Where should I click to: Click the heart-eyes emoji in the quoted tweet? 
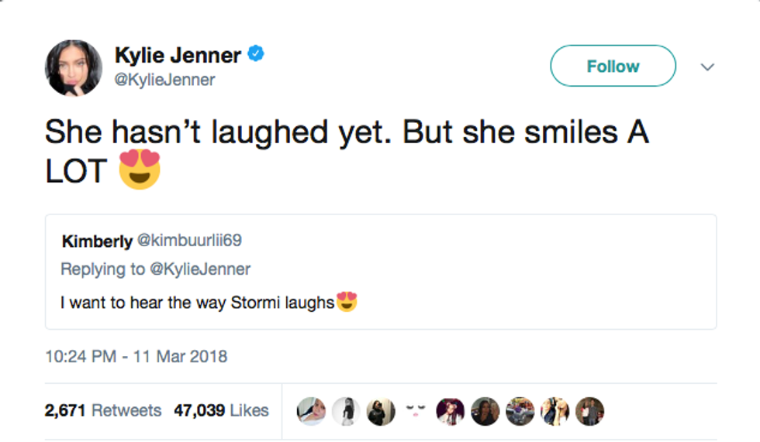(x=347, y=303)
